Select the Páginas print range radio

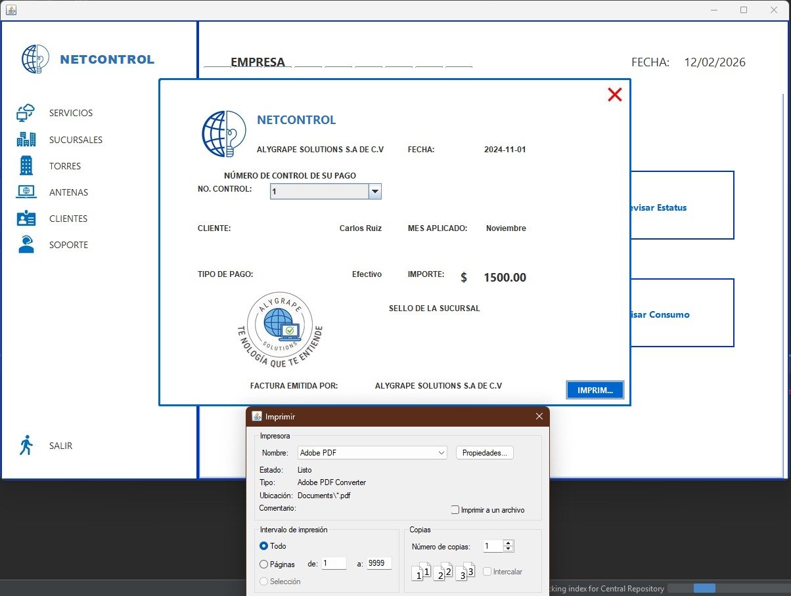coord(264,564)
